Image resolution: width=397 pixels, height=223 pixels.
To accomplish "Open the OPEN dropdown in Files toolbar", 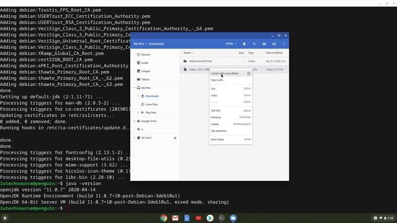I will tap(231, 44).
